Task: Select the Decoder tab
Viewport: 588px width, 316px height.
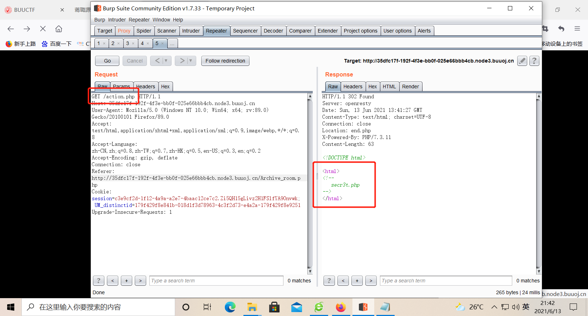Action: [273, 31]
